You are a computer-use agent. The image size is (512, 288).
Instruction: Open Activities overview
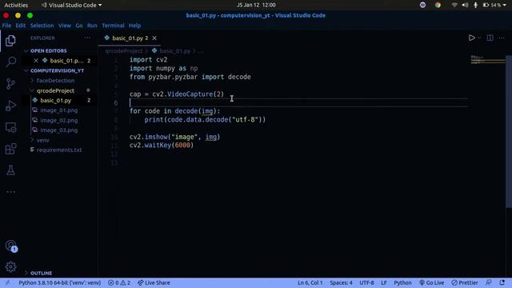(x=16, y=6)
